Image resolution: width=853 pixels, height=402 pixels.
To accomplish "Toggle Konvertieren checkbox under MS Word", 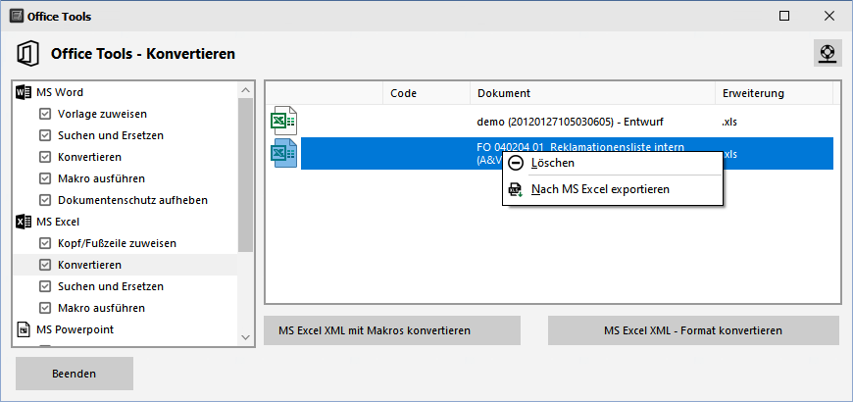I will (45, 157).
